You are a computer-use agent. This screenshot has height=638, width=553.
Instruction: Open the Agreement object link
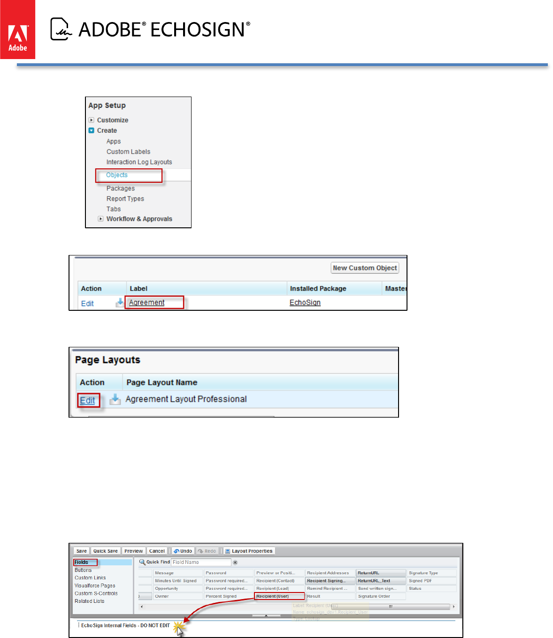coord(147,302)
